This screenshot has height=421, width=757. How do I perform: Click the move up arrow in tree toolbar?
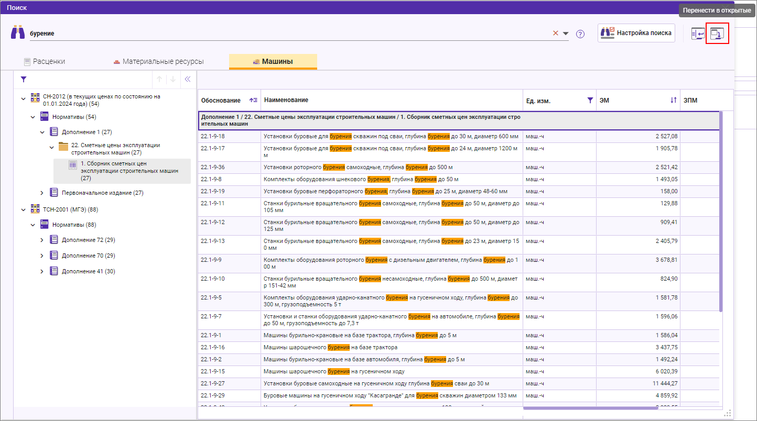[x=159, y=80]
